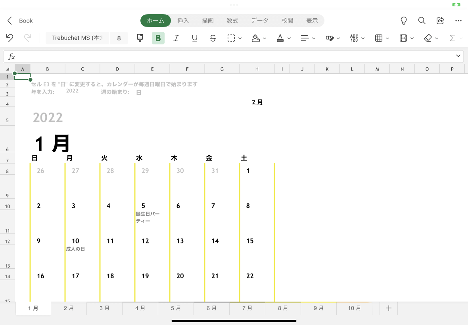The width and height of the screenshot is (468, 325).
Task: Open the 数式 tab
Action: coord(232,21)
